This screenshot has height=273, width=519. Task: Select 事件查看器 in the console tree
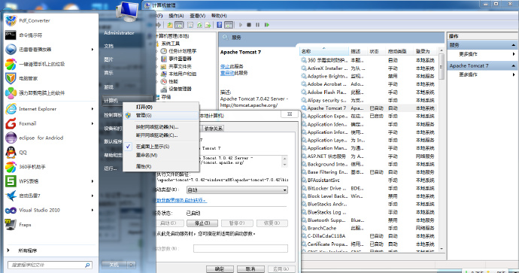tap(180, 59)
